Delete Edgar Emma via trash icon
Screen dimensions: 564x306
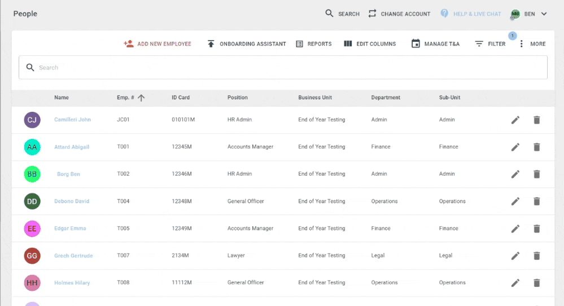tap(537, 228)
